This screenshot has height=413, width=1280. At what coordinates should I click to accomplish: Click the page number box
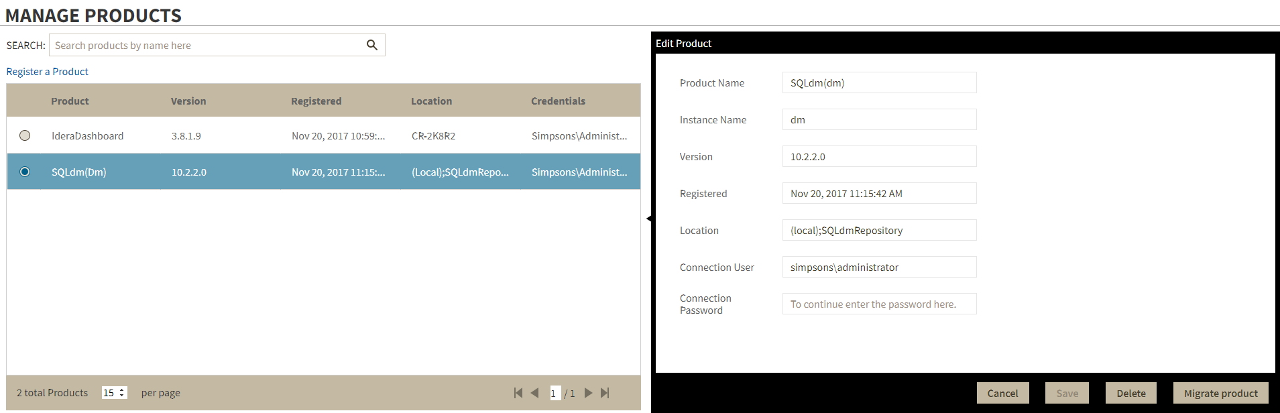pos(555,393)
